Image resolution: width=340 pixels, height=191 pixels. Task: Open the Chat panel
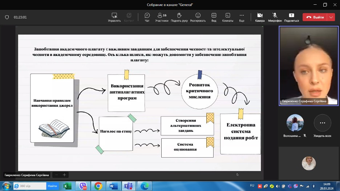147,17
